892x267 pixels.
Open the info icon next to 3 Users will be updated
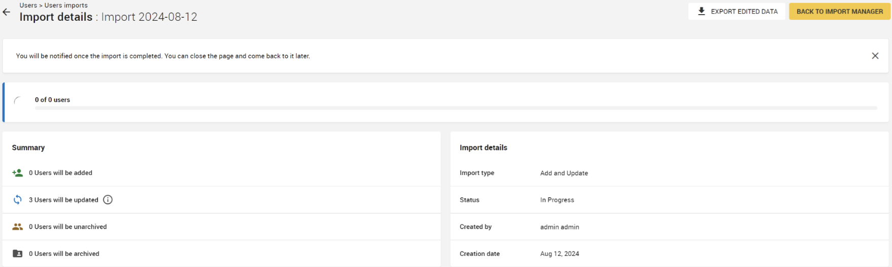107,200
